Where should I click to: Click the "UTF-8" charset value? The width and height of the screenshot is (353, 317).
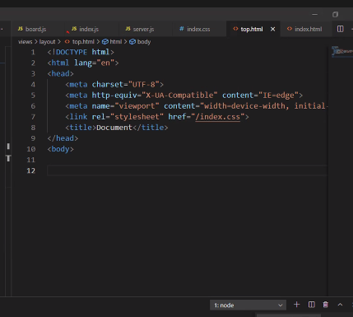click(x=144, y=85)
